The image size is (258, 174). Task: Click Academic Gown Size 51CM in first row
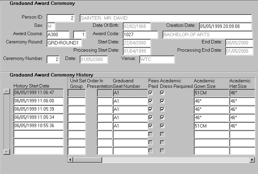point(211,93)
